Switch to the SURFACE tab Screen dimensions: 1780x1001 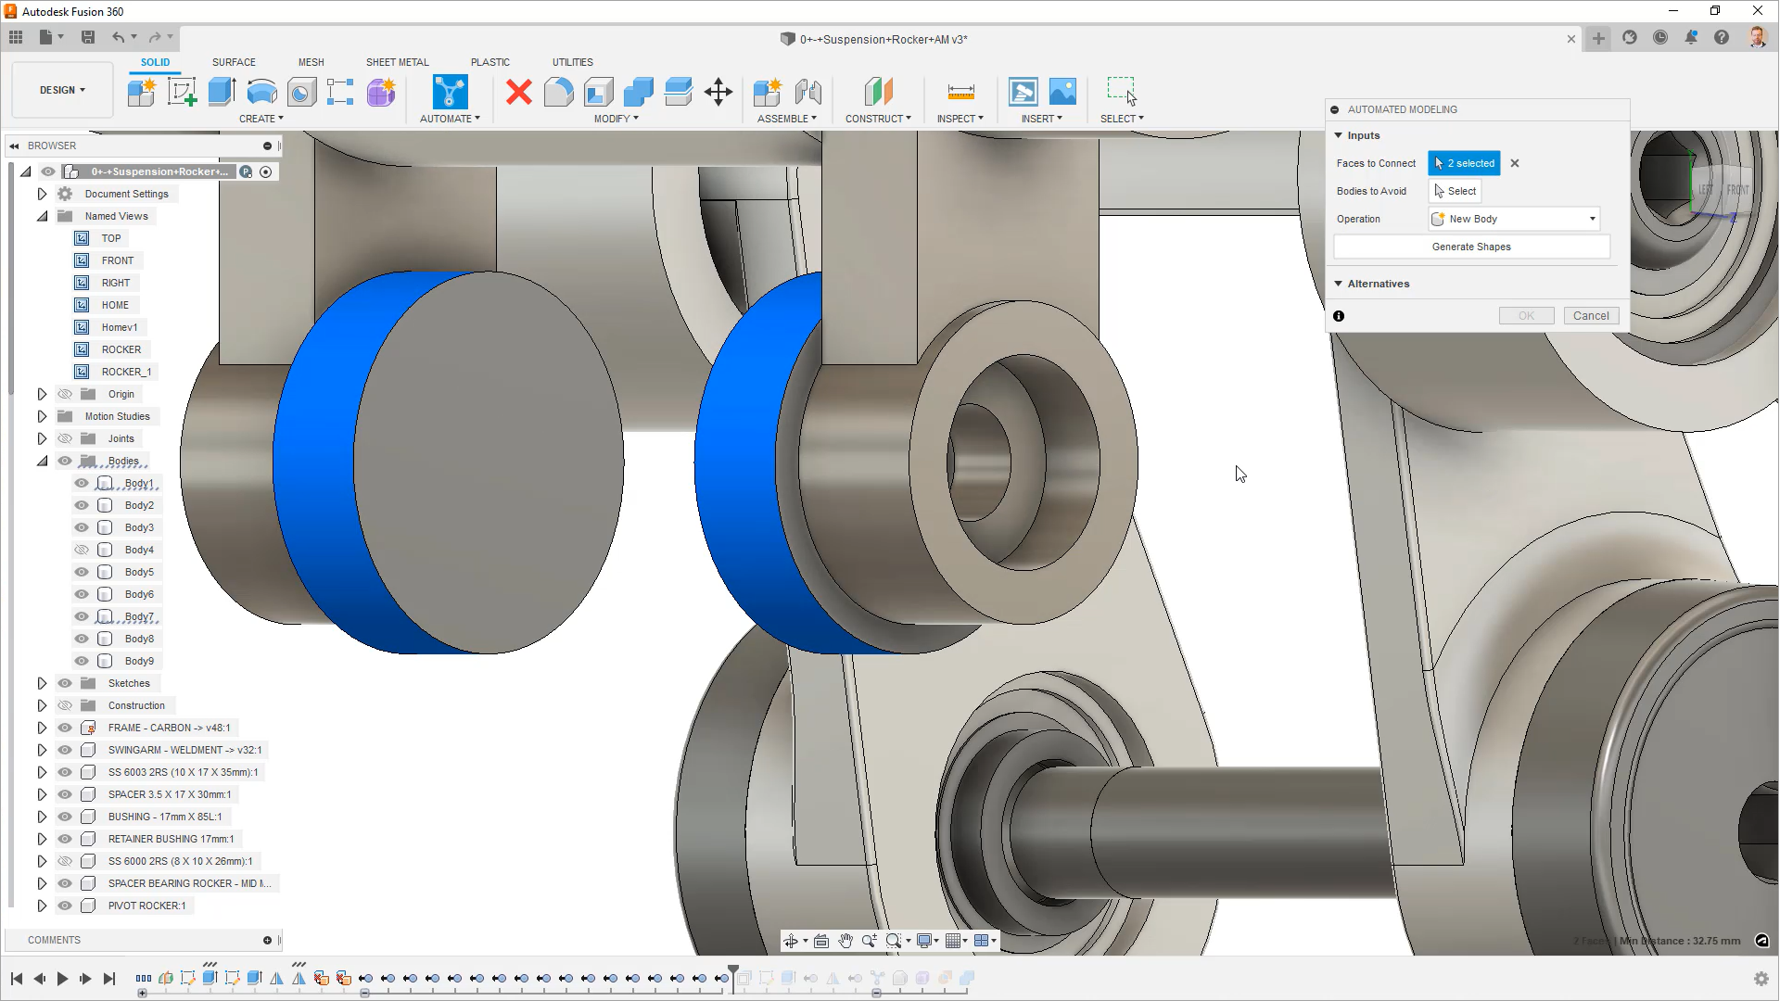(x=234, y=62)
